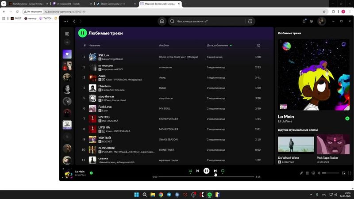Open the three-dots Spotify main menu

[x=66, y=21]
